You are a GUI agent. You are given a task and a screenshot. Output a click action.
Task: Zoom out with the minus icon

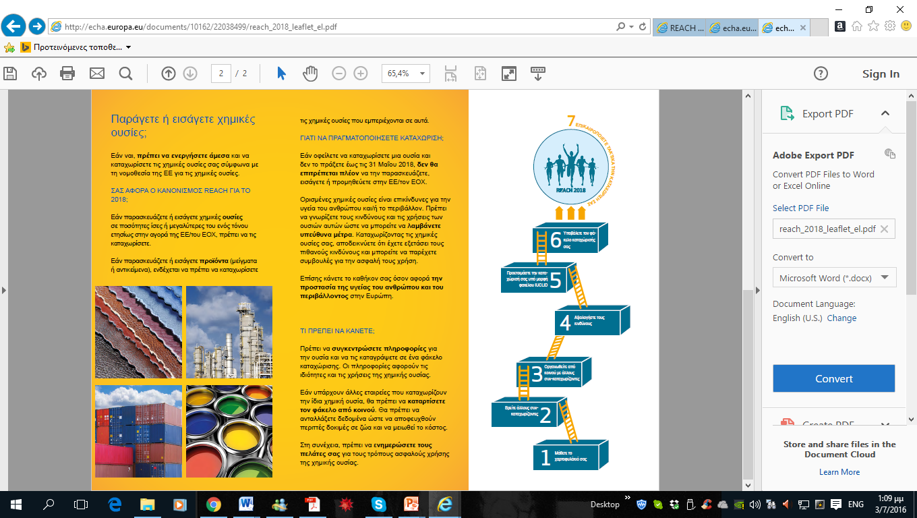tap(339, 74)
